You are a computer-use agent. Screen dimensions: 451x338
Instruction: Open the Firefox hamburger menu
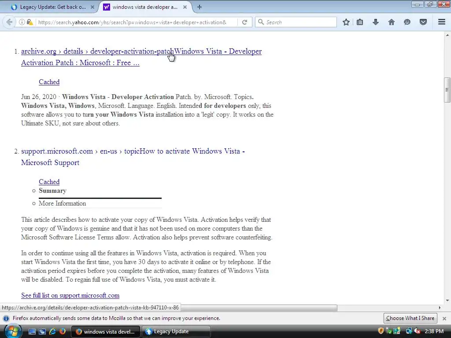442,22
